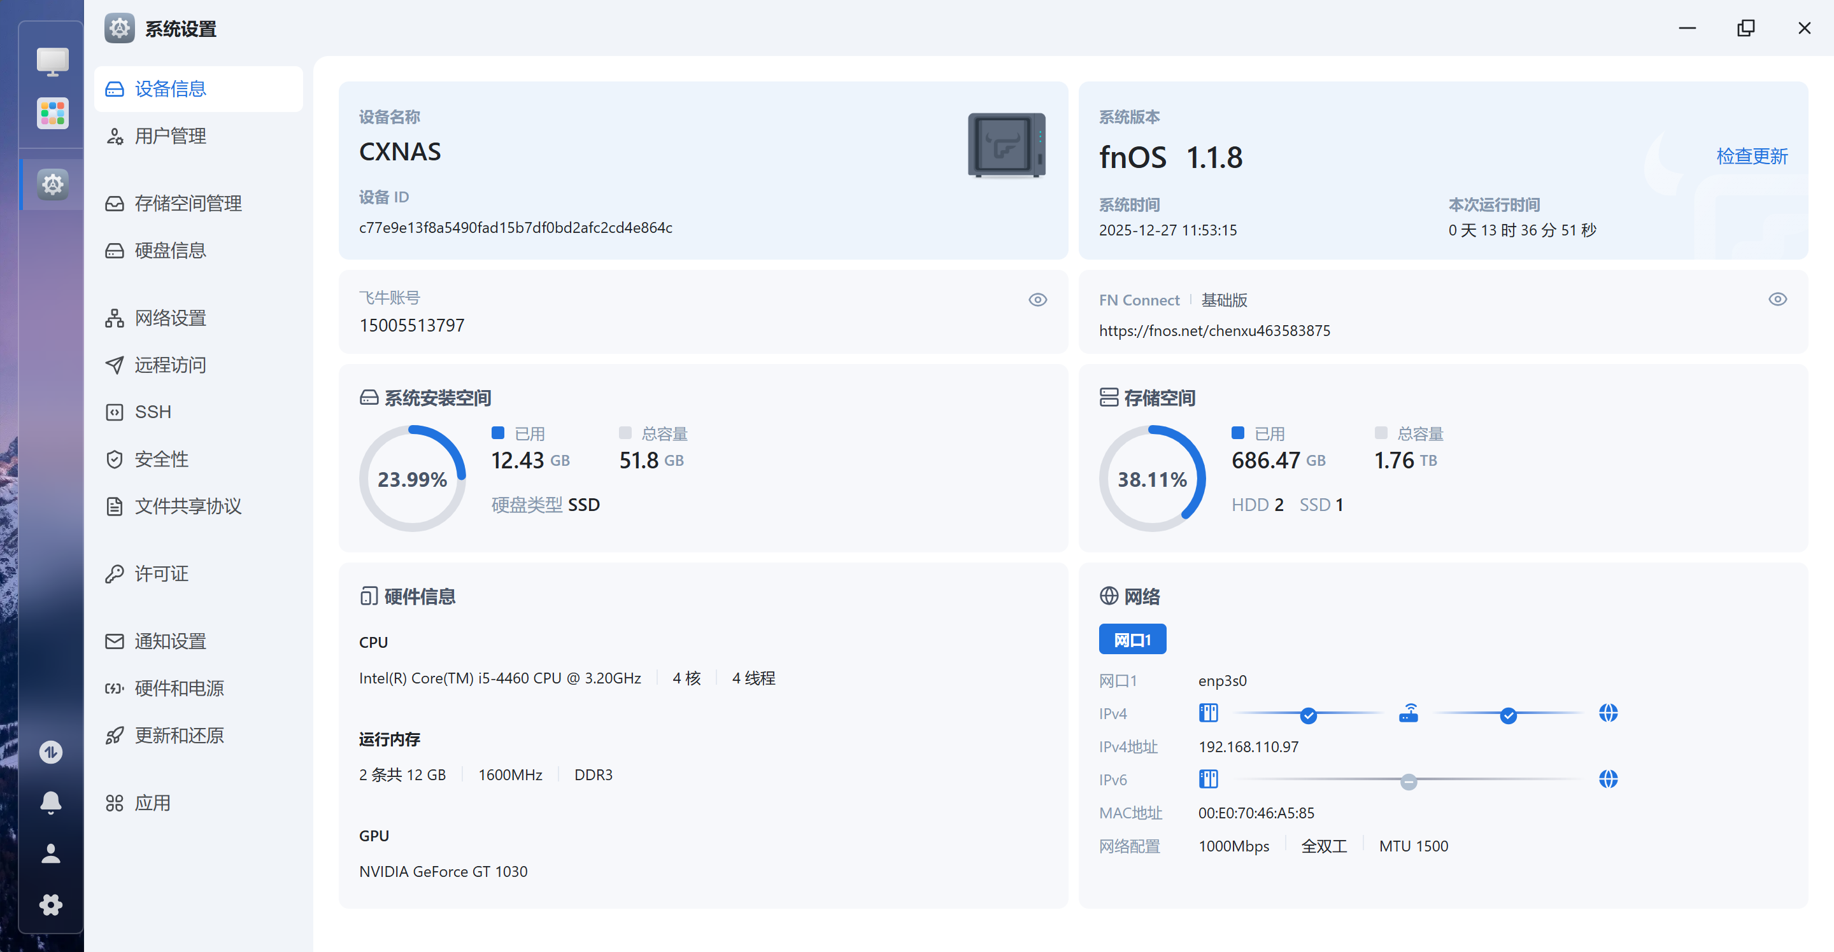This screenshot has height=952, width=1834.
Task: Click the 23.99% system space usage ring
Action: [x=412, y=479]
